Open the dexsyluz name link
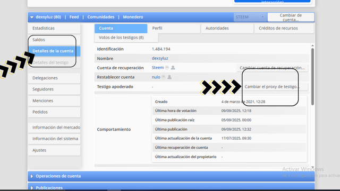The width and height of the screenshot is (340, 191). 160,58
